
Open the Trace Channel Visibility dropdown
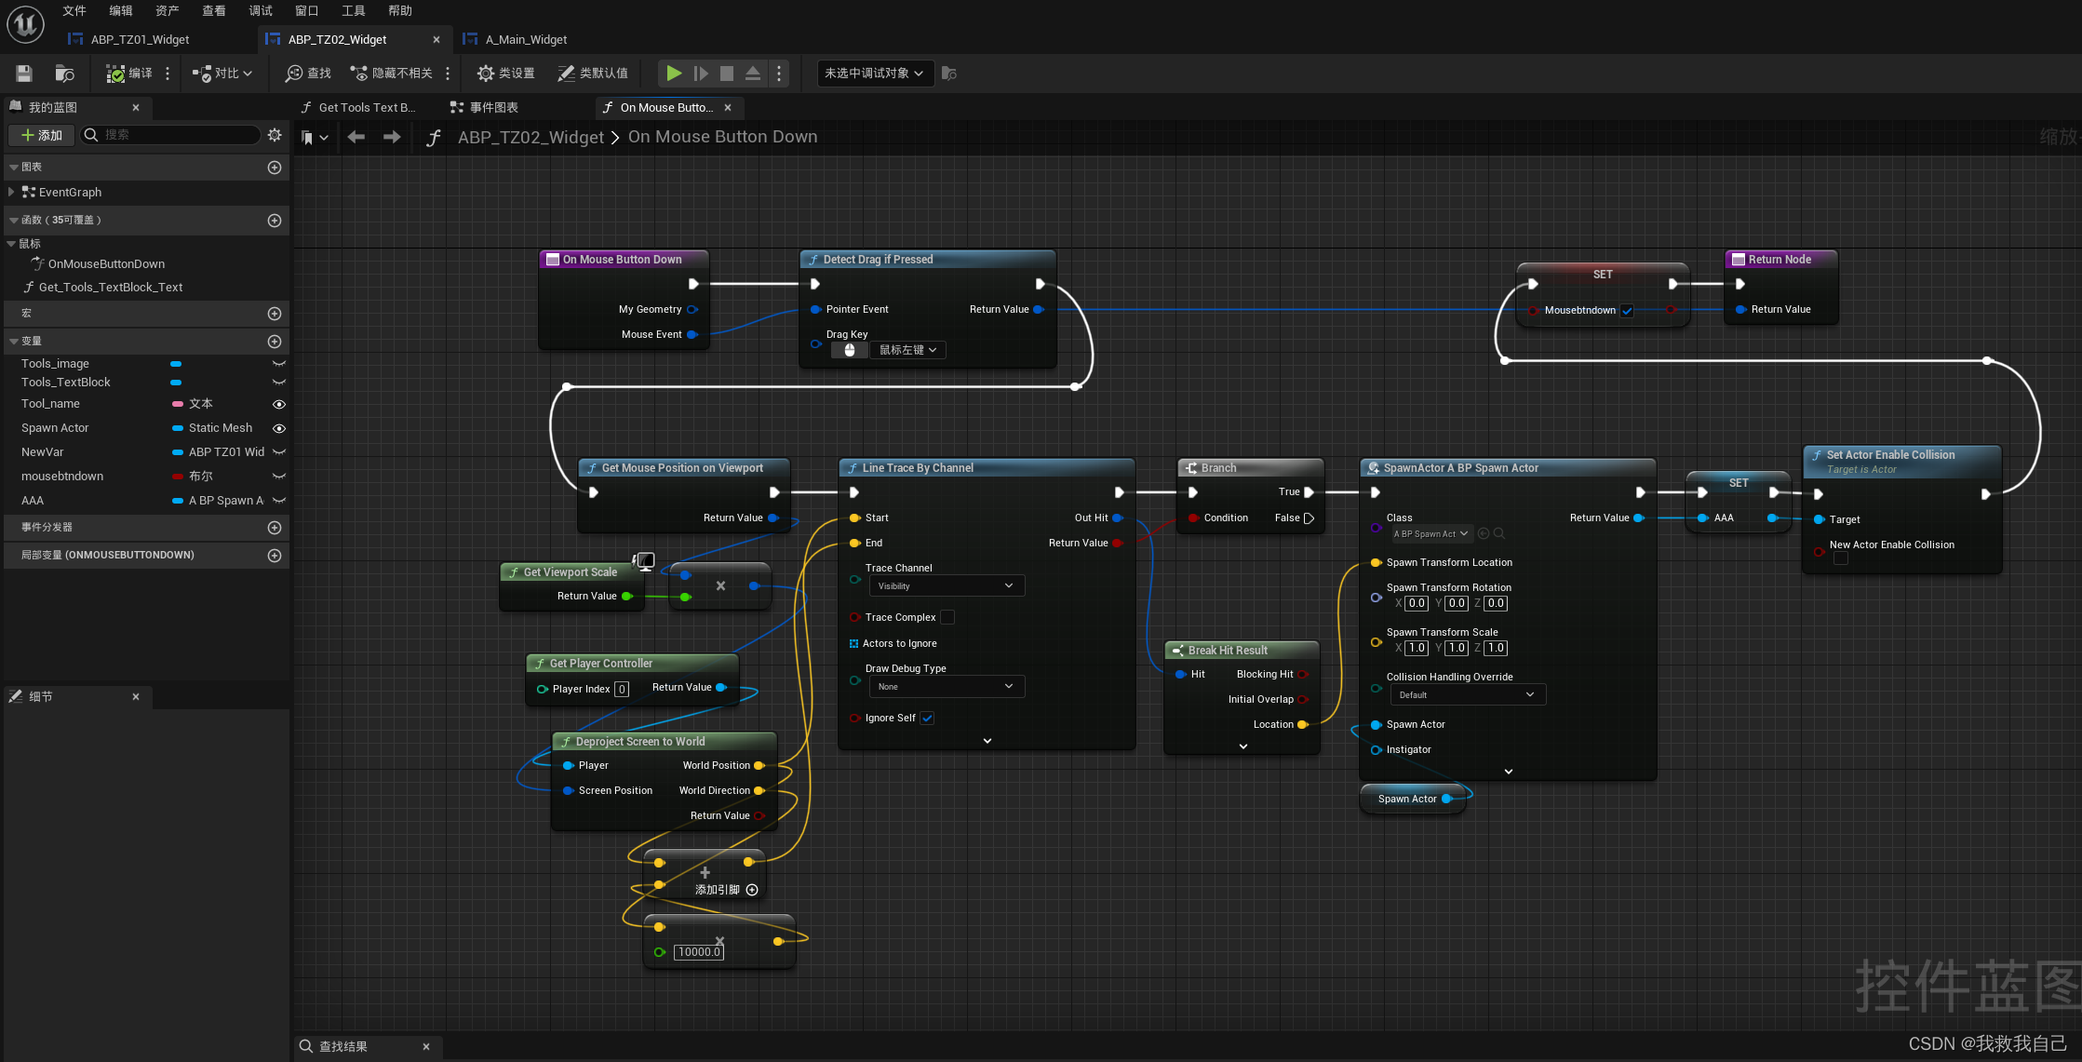coord(946,586)
